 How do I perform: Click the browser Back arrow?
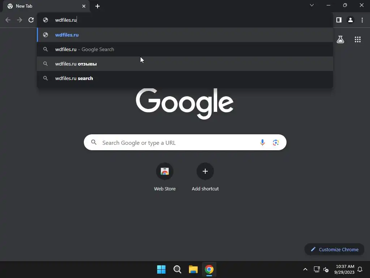click(x=8, y=20)
